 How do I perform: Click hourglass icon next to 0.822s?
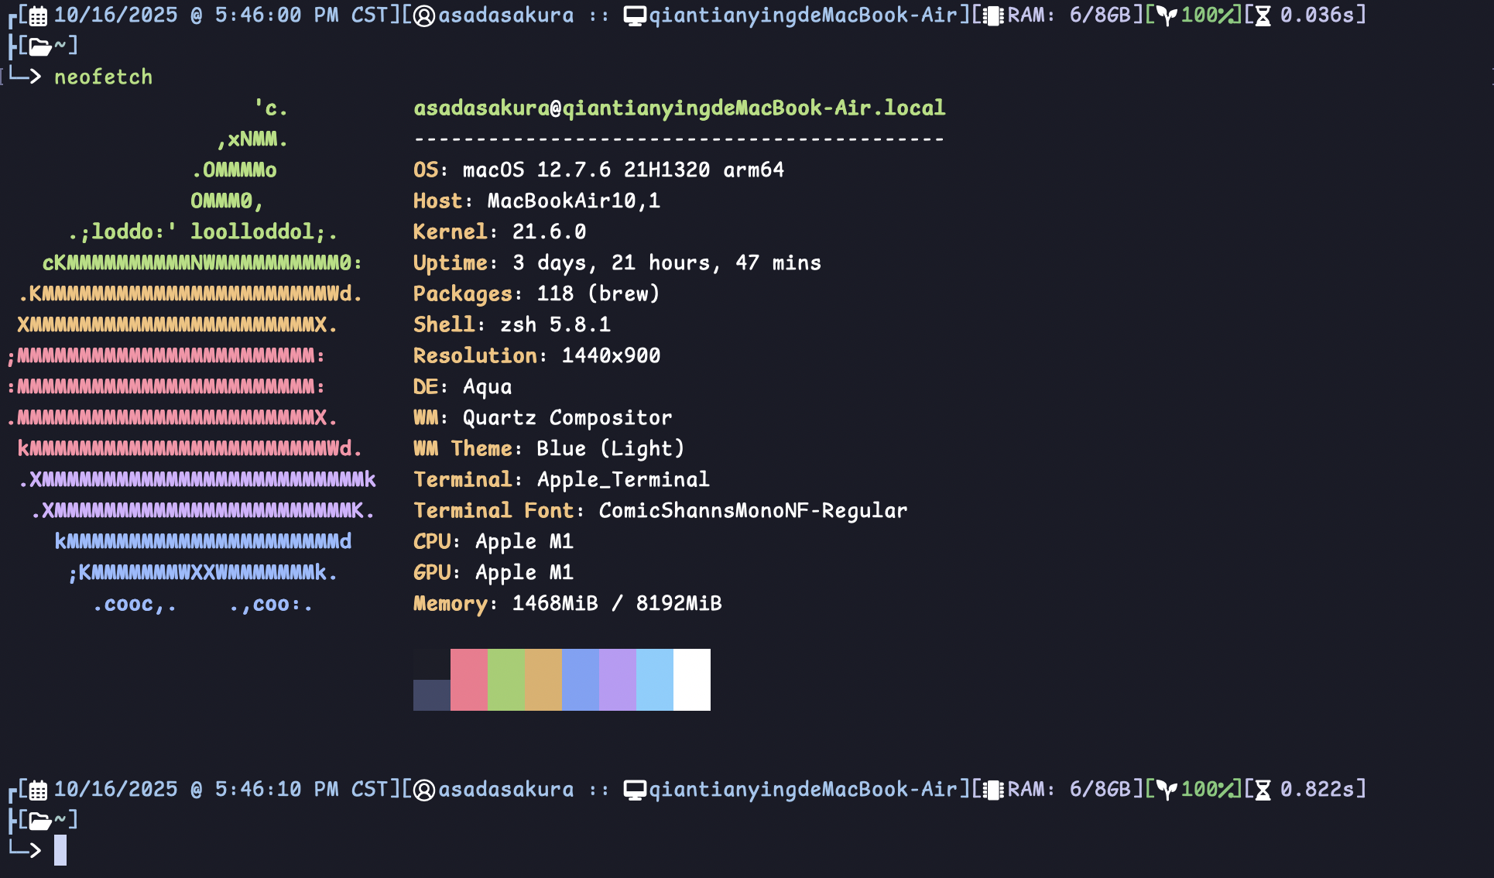1263,790
